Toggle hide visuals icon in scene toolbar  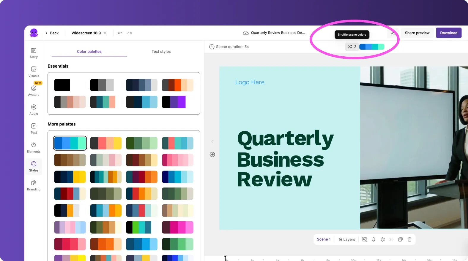pyautogui.click(x=365, y=239)
